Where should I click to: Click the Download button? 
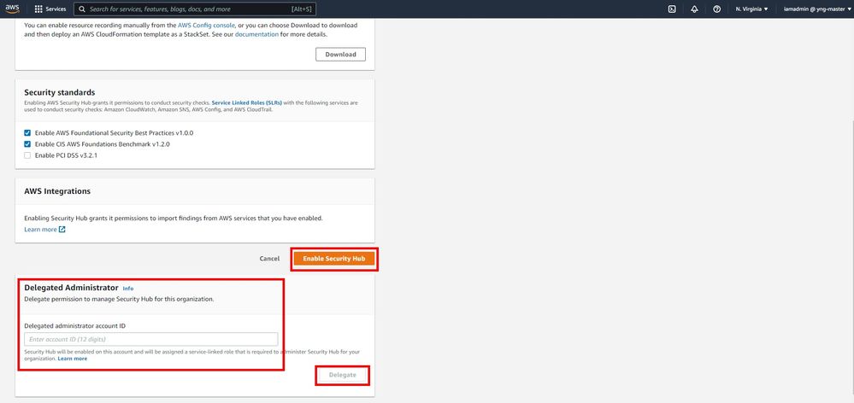(x=340, y=55)
